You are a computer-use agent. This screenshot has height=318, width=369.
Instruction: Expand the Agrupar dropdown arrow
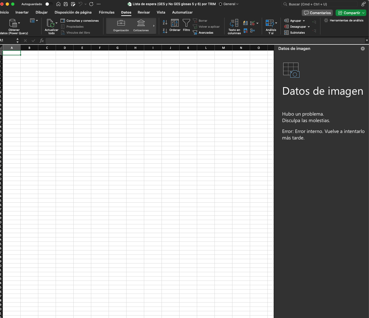click(304, 21)
